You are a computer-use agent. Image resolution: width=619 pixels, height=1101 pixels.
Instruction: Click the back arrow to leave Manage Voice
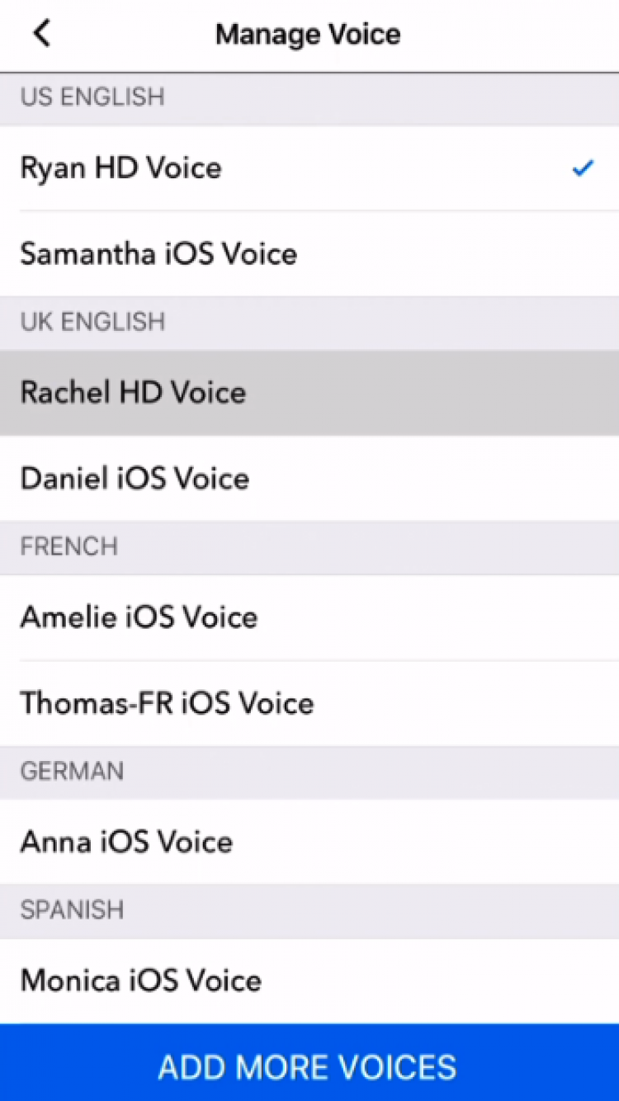[x=41, y=34]
